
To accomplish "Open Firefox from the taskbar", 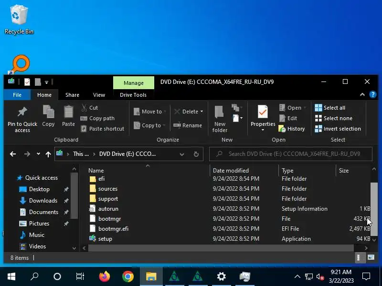I will tap(104, 276).
